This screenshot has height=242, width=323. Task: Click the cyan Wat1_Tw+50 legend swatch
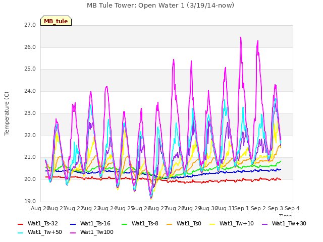pos(20,233)
